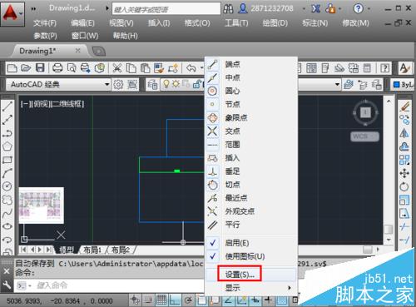Select the Erase modify tool

404,106
